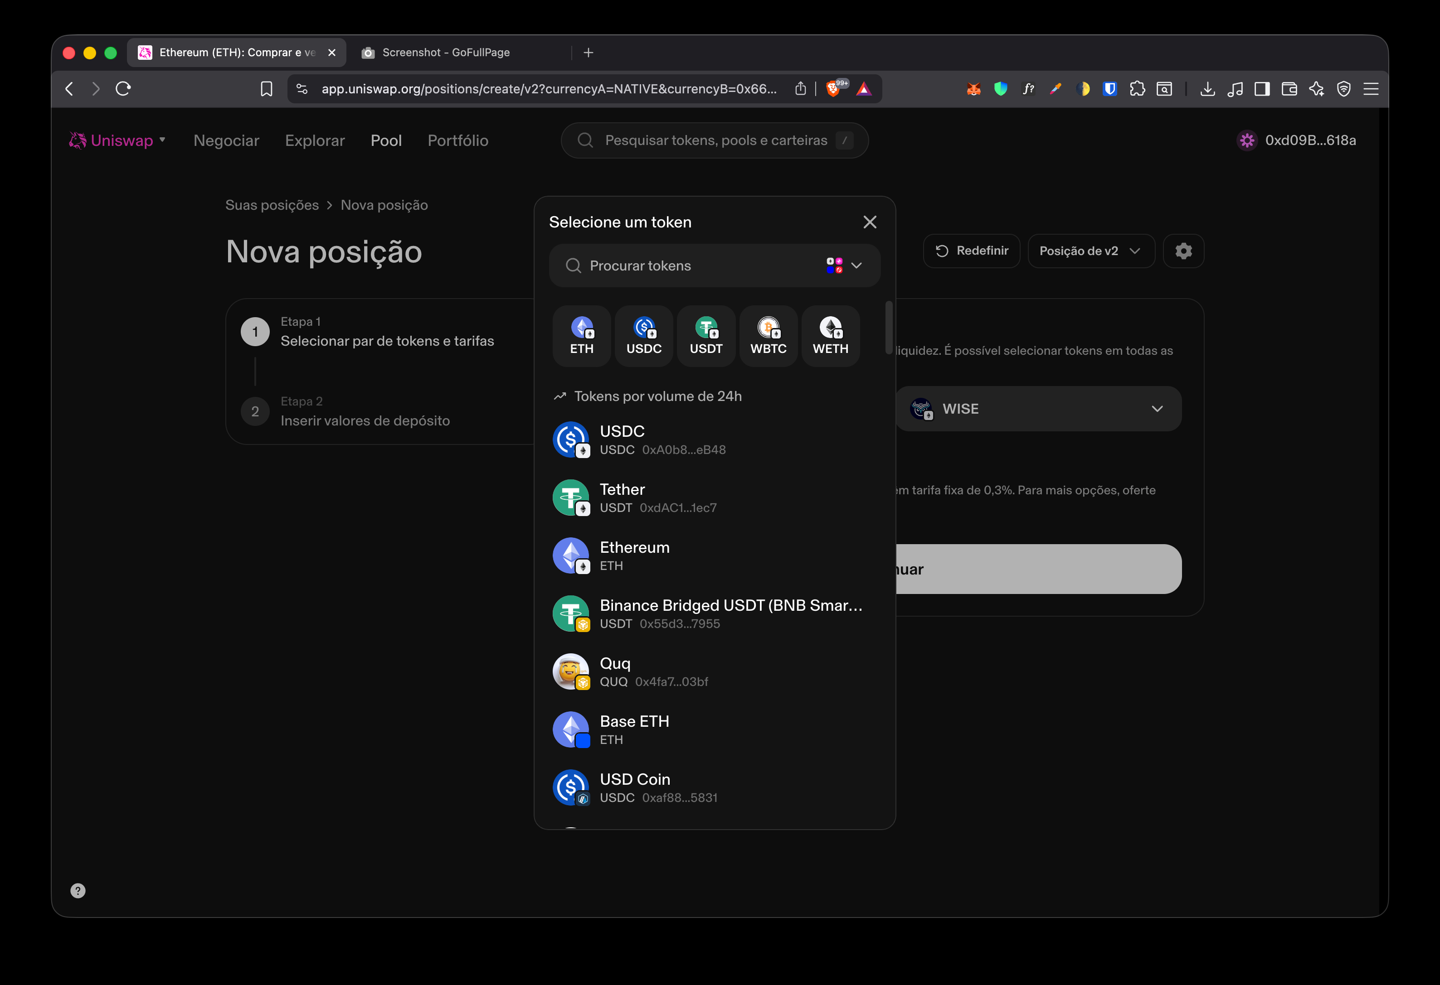Choose Tether USDT from the token list
Image resolution: width=1440 pixels, height=985 pixels.
click(x=715, y=498)
